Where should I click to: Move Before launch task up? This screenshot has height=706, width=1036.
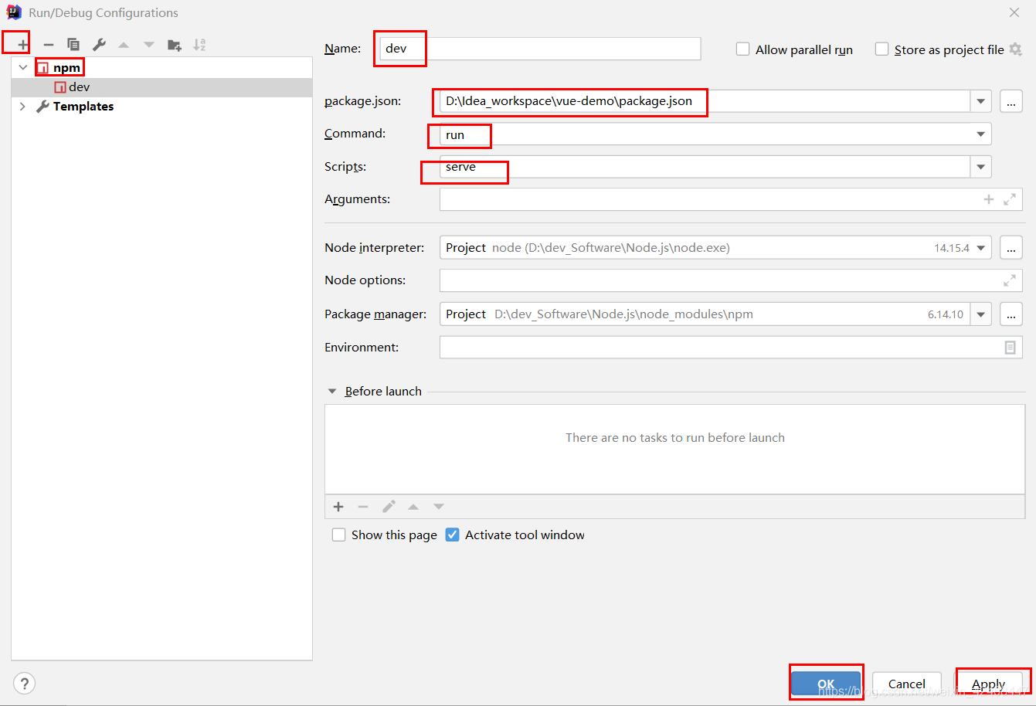pos(413,507)
